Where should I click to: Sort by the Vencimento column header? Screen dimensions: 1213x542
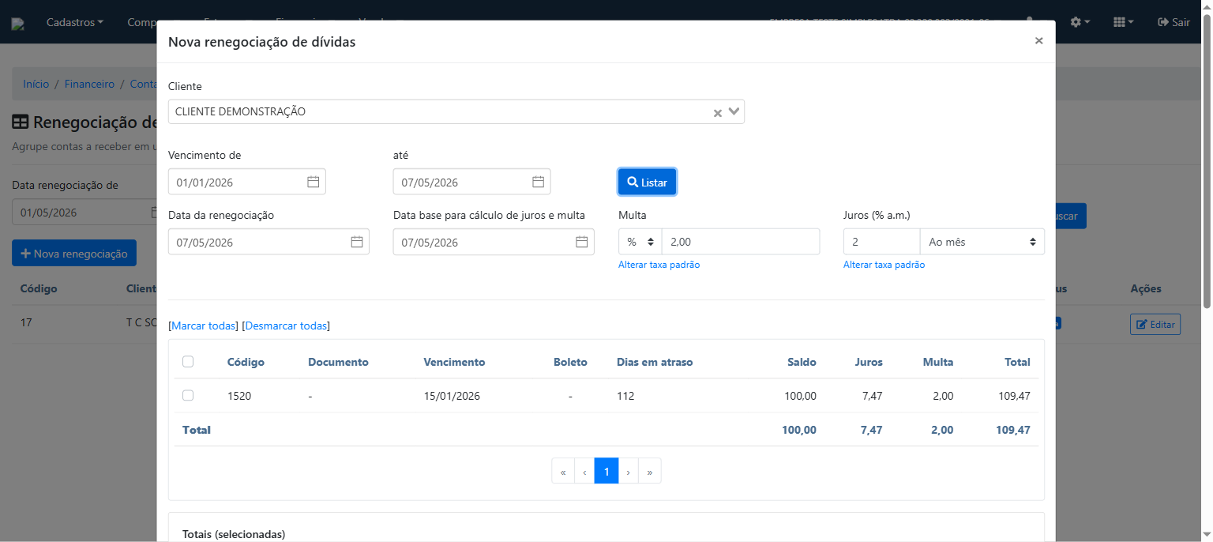(454, 362)
